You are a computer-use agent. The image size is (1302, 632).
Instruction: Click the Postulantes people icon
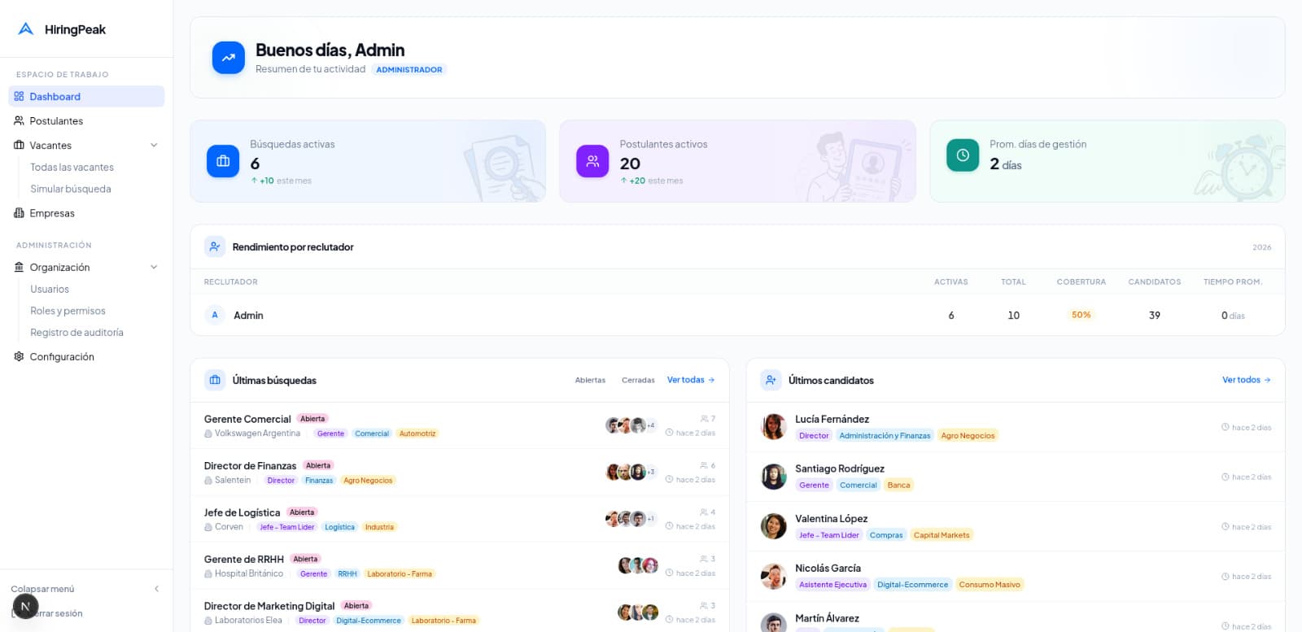pos(19,120)
